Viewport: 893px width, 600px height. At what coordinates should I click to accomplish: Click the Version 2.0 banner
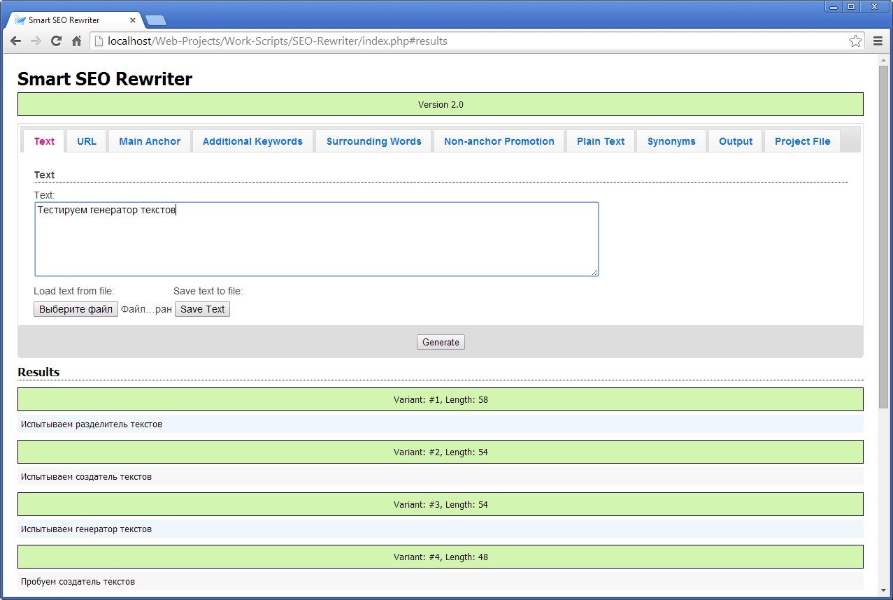click(441, 104)
